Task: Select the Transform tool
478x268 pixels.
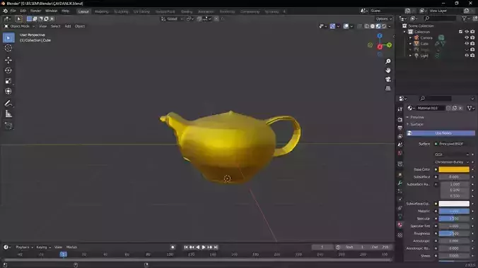Action: pyautogui.click(x=8, y=91)
